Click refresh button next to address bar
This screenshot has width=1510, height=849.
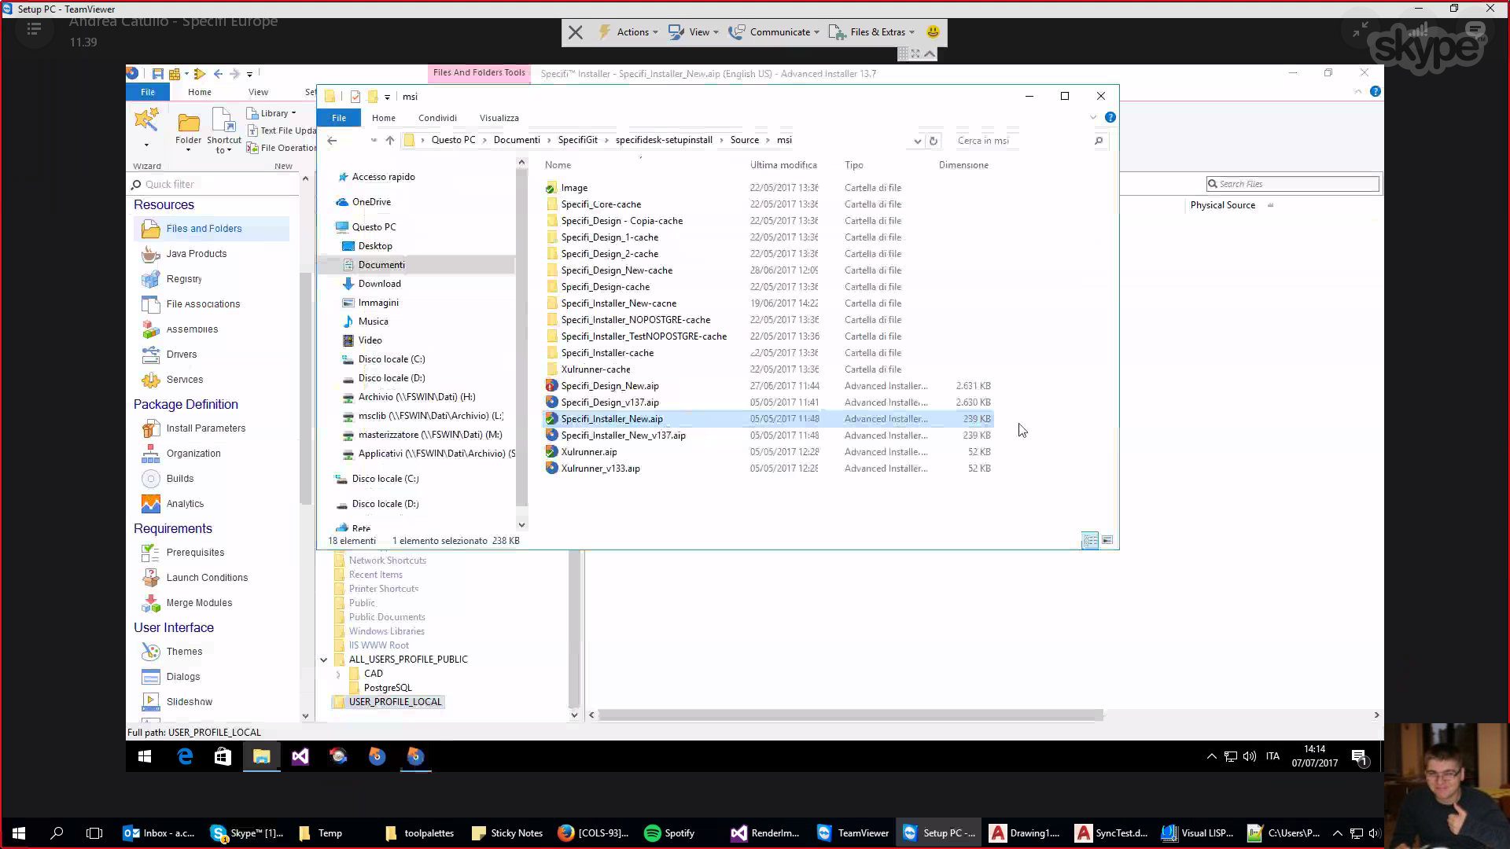pos(934,141)
